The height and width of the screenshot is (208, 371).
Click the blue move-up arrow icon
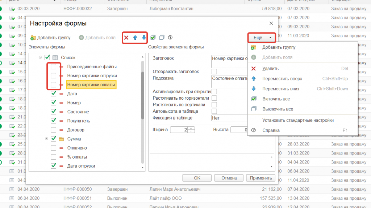tap(136, 37)
